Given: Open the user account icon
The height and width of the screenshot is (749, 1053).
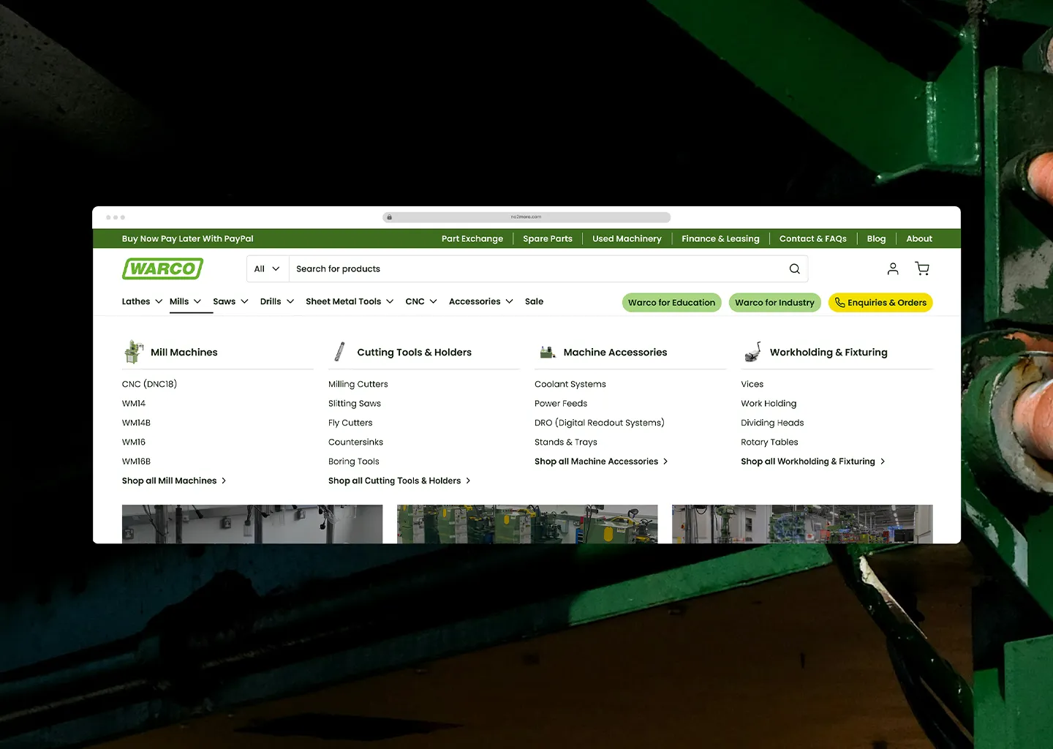Looking at the screenshot, I should (x=893, y=269).
